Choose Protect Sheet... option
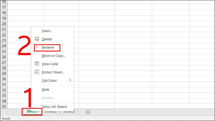Screen dimensions: 215x121 pyautogui.click(x=53, y=72)
